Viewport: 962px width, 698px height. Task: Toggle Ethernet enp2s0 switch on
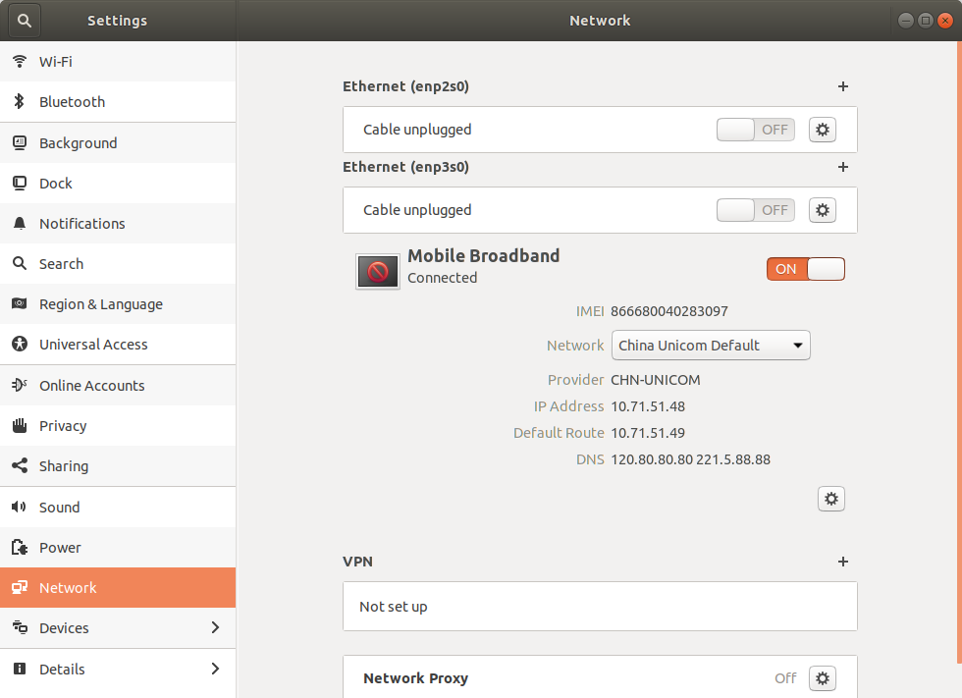pyautogui.click(x=755, y=130)
